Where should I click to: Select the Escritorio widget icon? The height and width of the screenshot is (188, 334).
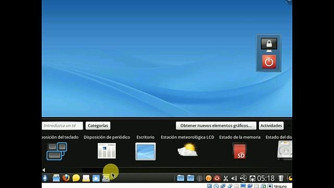coord(146,151)
